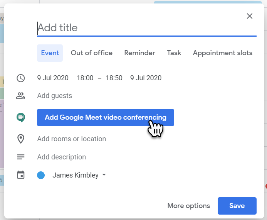Click the description lines icon
The image size is (267, 220).
click(x=21, y=157)
